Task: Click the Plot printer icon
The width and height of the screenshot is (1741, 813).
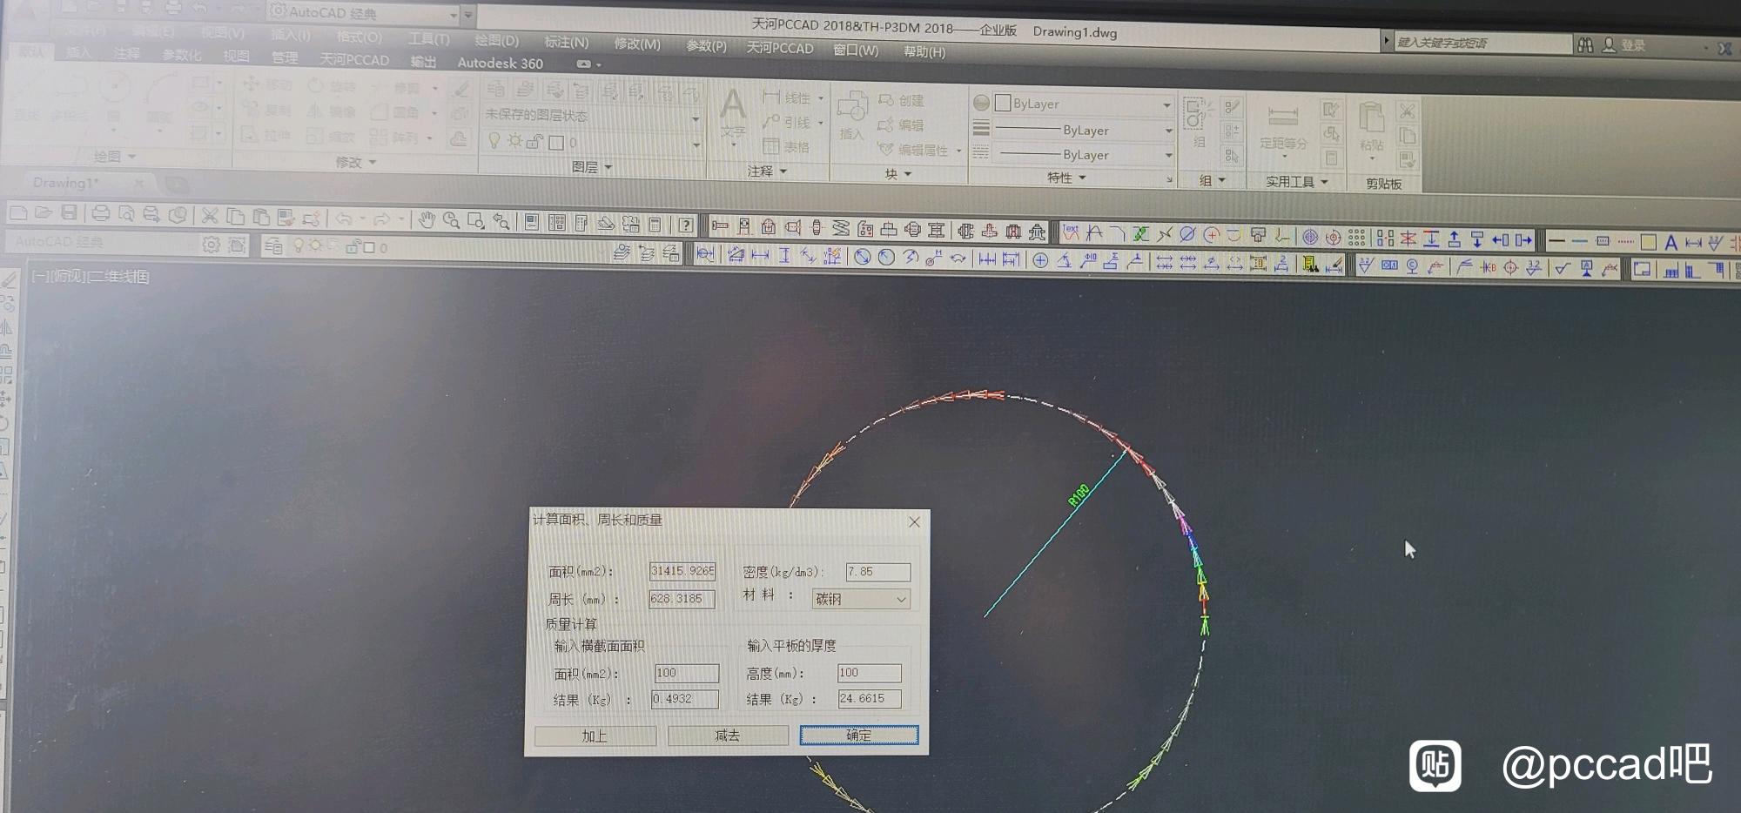Action: (x=100, y=214)
